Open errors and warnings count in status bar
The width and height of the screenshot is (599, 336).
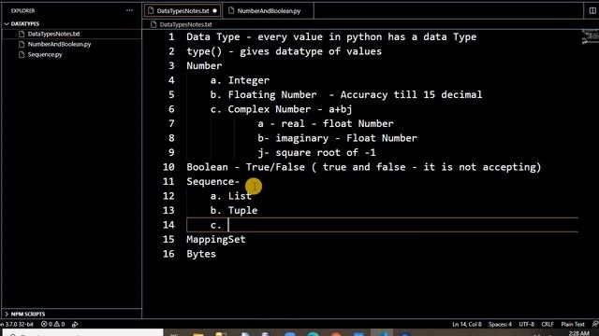click(53, 324)
